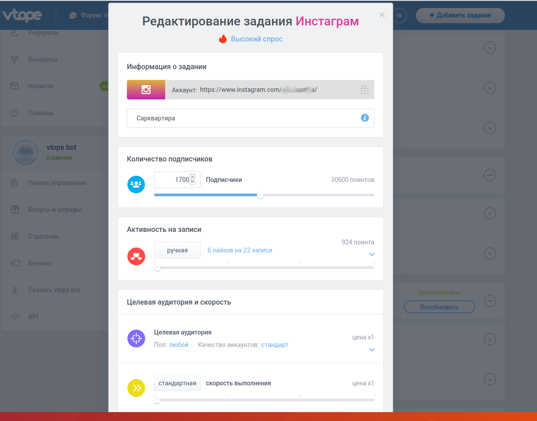This screenshot has height=421, width=537.
Task: Change gender option любой
Action: tap(179, 345)
